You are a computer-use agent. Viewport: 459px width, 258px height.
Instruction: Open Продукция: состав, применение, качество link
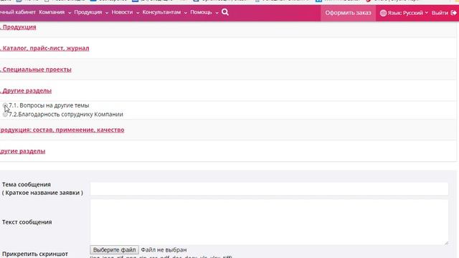[x=62, y=130]
